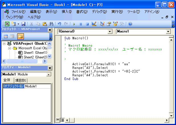This screenshot has height=125, width=176.
Task: Click the Break pause icon
Action: 81,24
